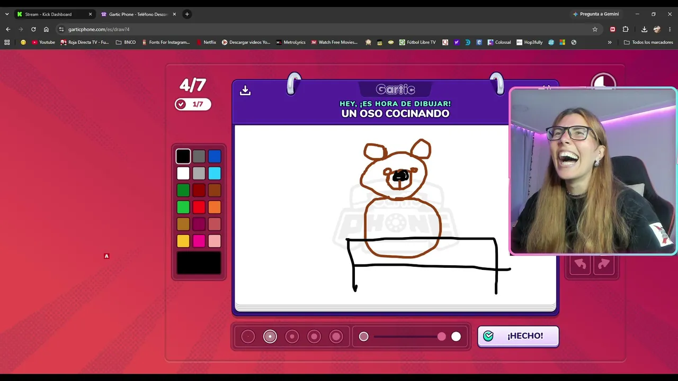Click the ¡HECHO! done button

(518, 336)
